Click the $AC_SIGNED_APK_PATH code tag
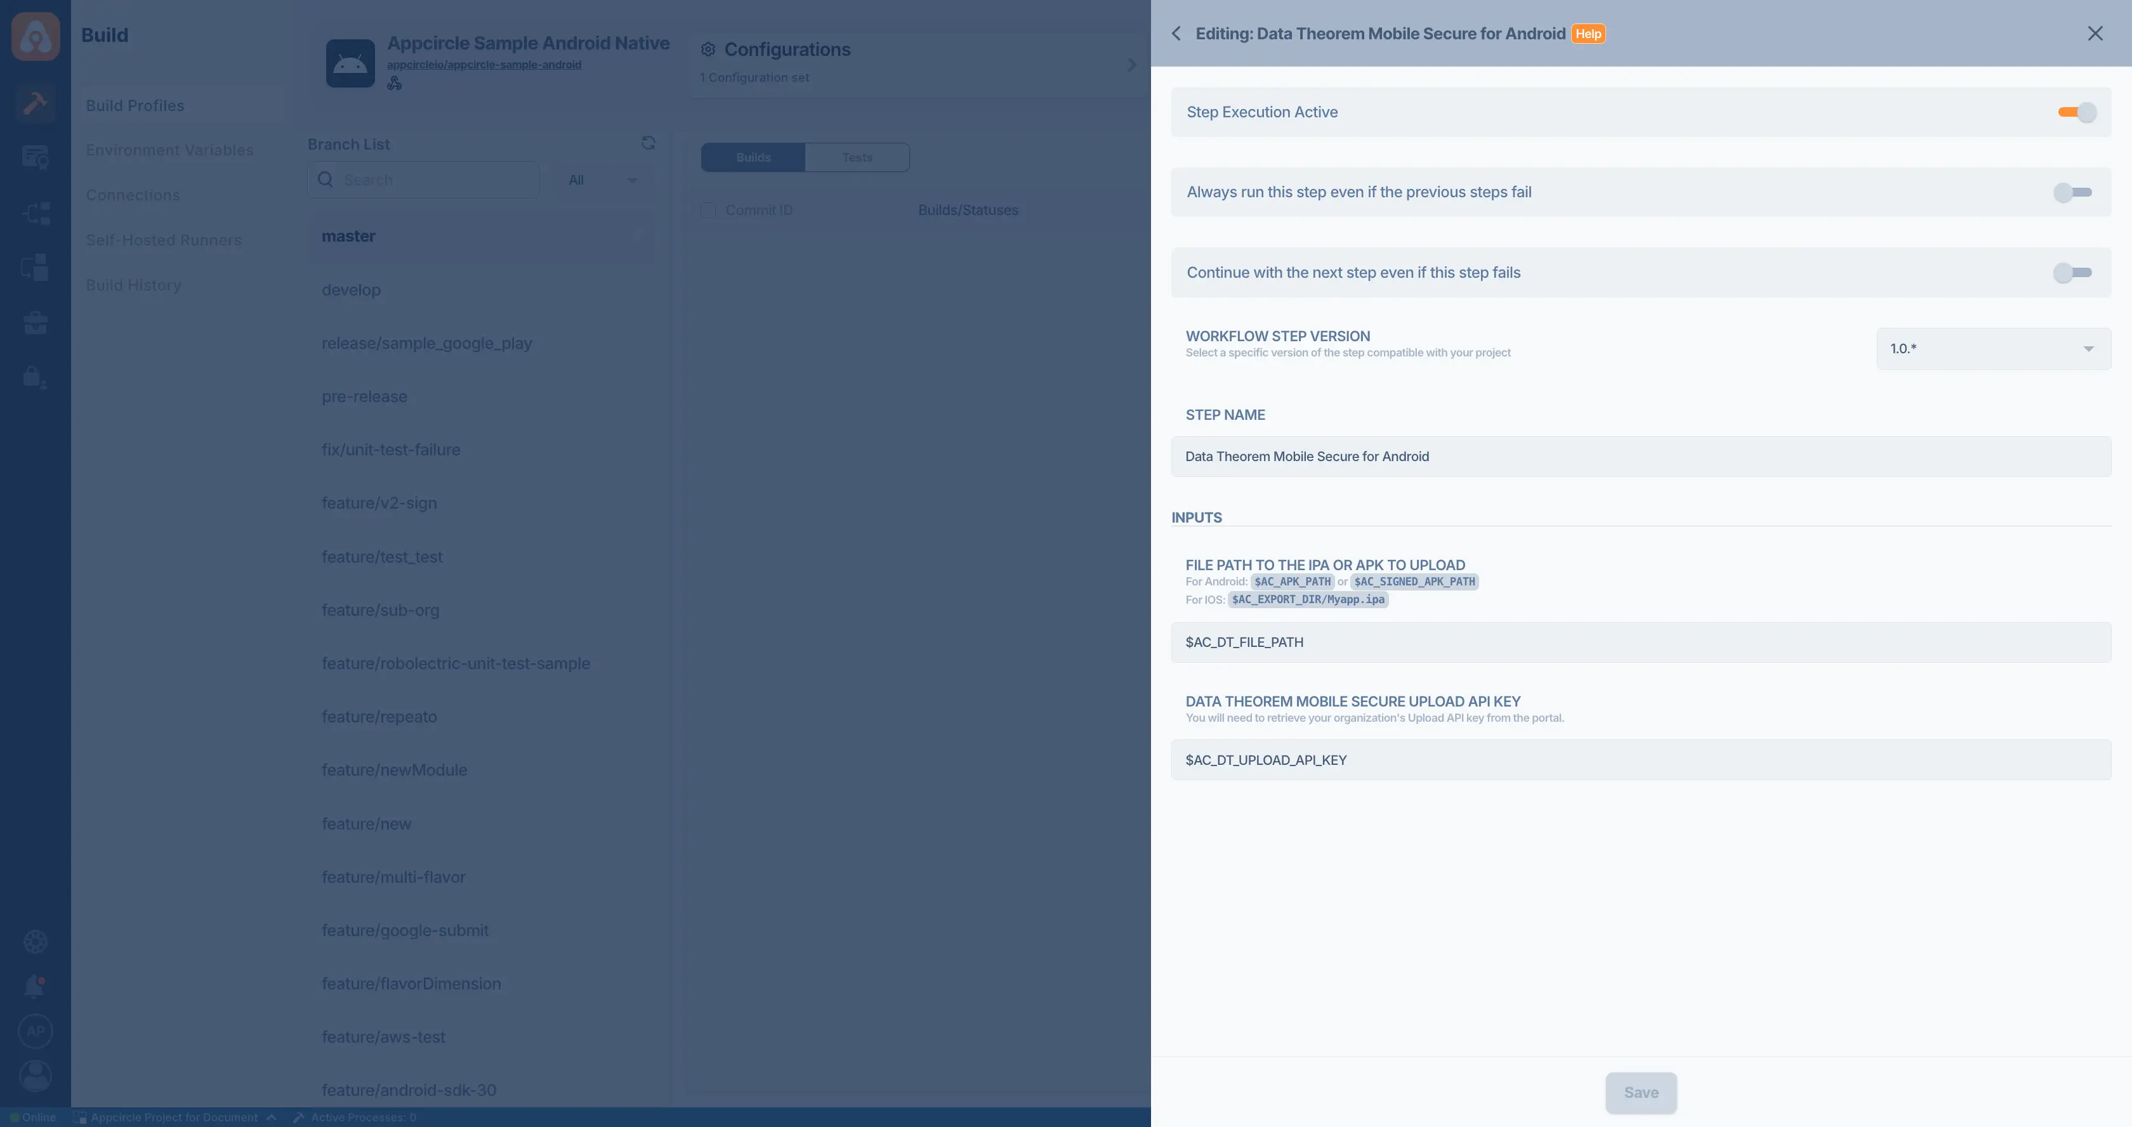 coord(1414,582)
